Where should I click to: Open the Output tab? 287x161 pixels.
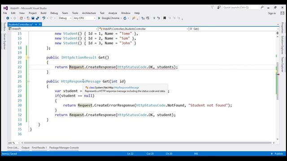point(26,148)
